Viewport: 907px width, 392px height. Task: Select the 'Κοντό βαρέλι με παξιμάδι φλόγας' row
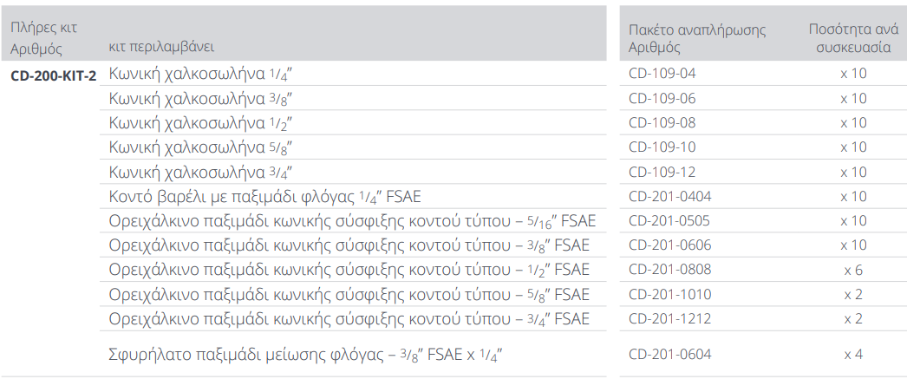coord(264,196)
